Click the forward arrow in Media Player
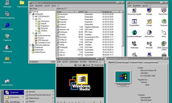172x103 pixels. point(61,65)
